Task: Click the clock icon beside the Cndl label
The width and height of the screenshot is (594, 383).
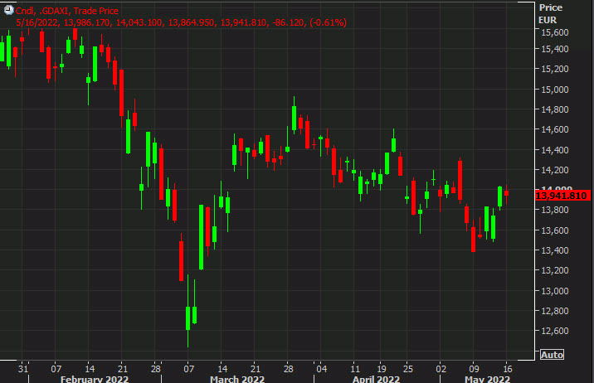Action: tap(9, 10)
